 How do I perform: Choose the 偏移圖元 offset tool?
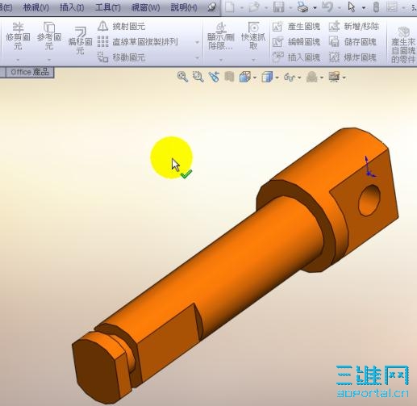coord(80,40)
